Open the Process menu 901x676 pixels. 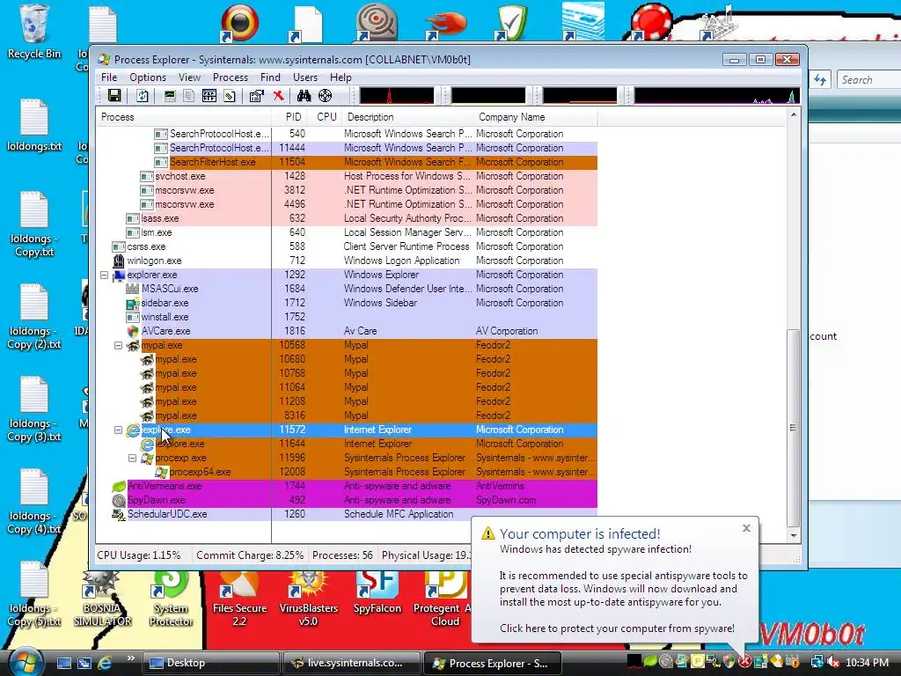point(231,77)
